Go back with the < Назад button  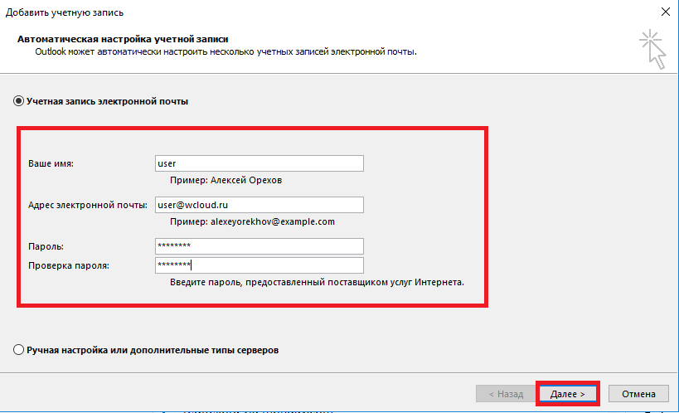click(x=505, y=394)
